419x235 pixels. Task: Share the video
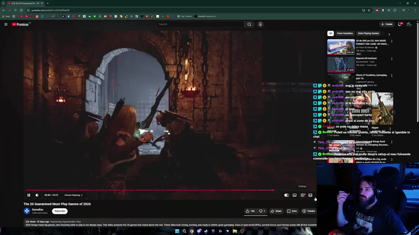tap(276, 211)
